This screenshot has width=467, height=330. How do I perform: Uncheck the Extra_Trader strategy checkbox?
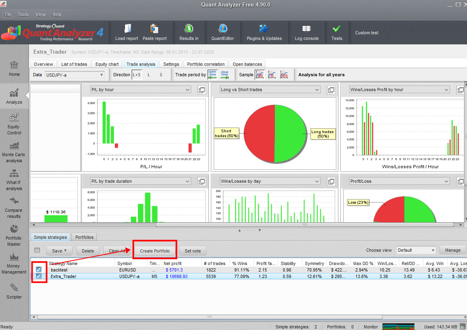pos(39,276)
